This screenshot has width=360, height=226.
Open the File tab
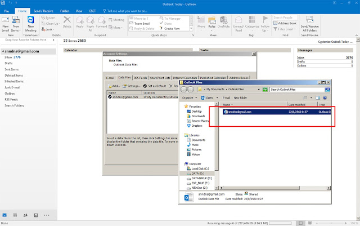7,11
